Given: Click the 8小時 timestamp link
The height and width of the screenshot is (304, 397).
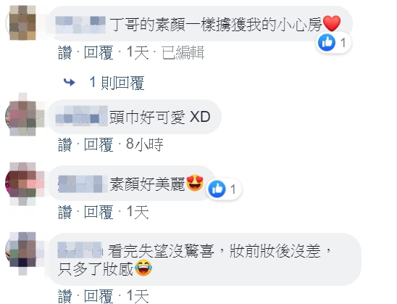Looking at the screenshot, I should click(x=145, y=144).
